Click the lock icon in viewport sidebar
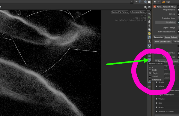This screenshot has height=116, width=179. point(149,22)
